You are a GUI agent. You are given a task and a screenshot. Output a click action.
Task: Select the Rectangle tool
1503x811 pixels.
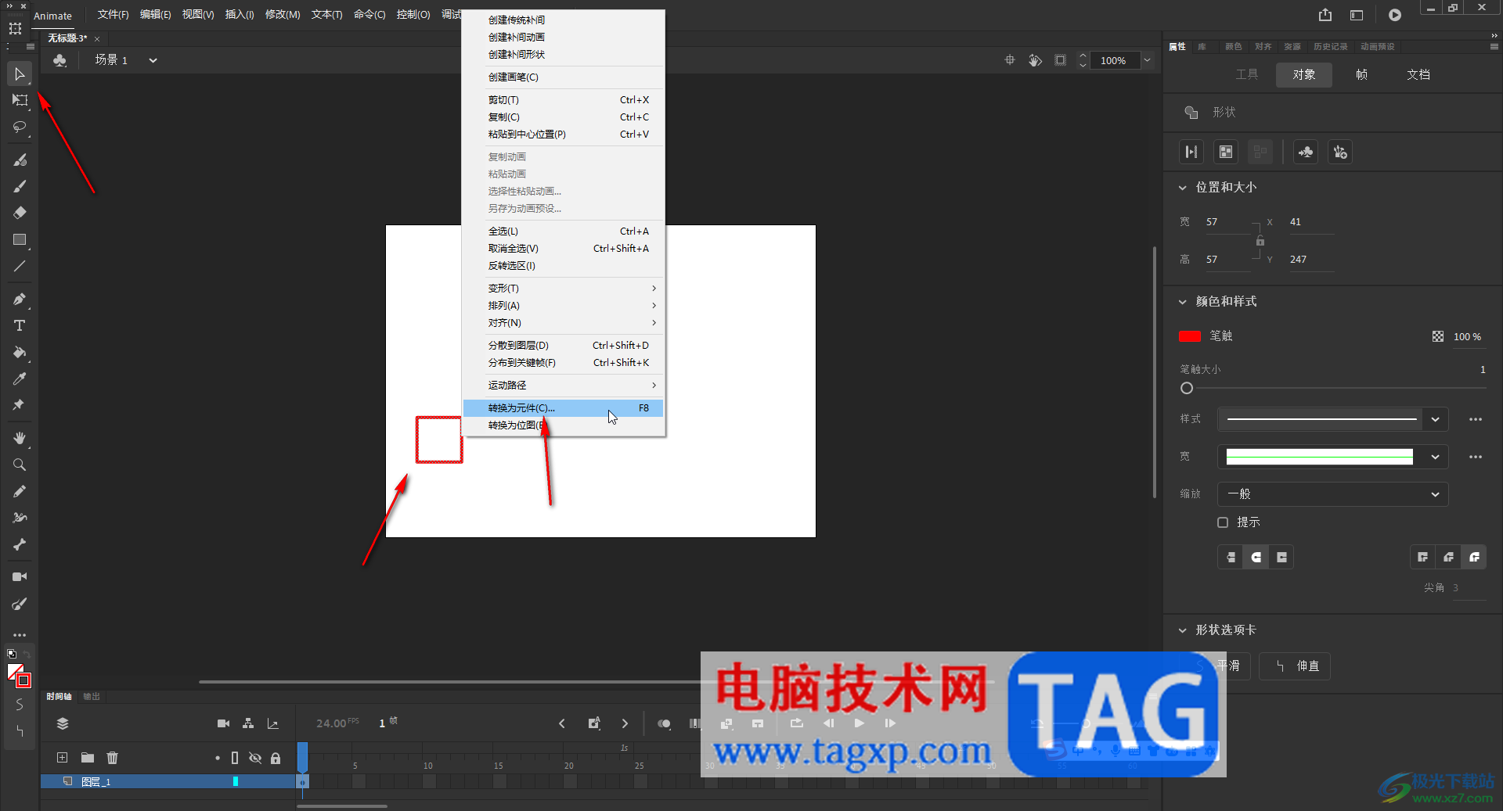coord(20,239)
